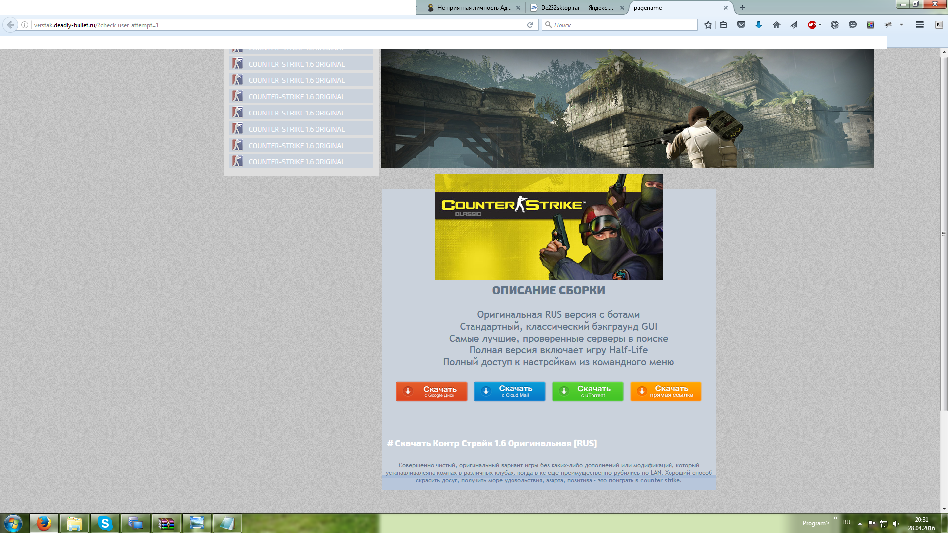Focus the address bar URL field
The height and width of the screenshot is (533, 948).
click(x=276, y=25)
